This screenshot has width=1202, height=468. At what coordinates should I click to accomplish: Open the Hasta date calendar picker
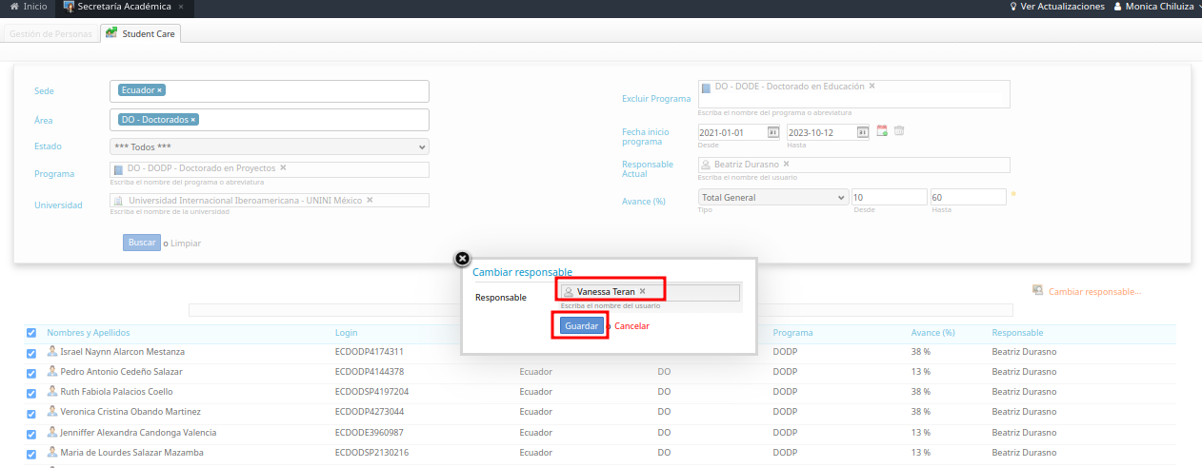(862, 132)
